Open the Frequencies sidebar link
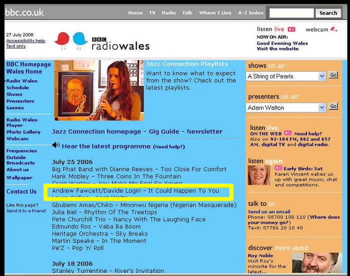 point(21,150)
